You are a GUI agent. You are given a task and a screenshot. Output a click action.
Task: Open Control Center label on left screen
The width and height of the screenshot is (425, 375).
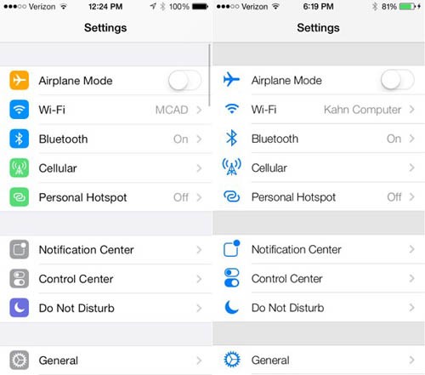tap(76, 279)
